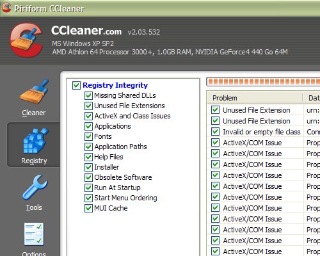The height and width of the screenshot is (256, 320).
Task: Toggle the Registry Integrity master checkbox
Action: 76,85
